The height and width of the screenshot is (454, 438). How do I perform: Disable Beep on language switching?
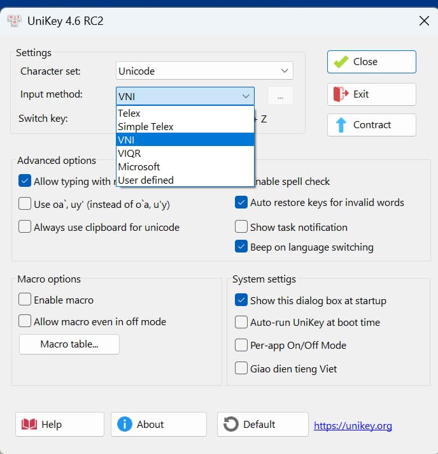click(x=241, y=247)
